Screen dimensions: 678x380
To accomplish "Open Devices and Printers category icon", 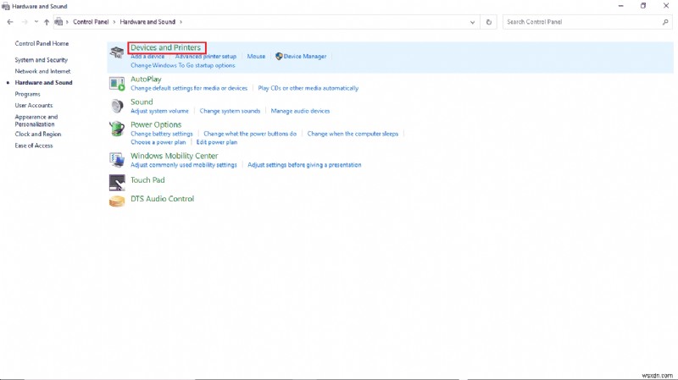I will (x=117, y=52).
